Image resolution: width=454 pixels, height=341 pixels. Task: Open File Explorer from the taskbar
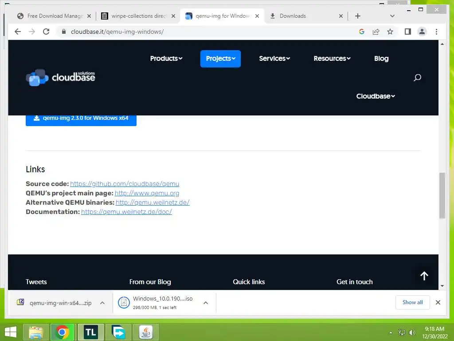(x=35, y=332)
